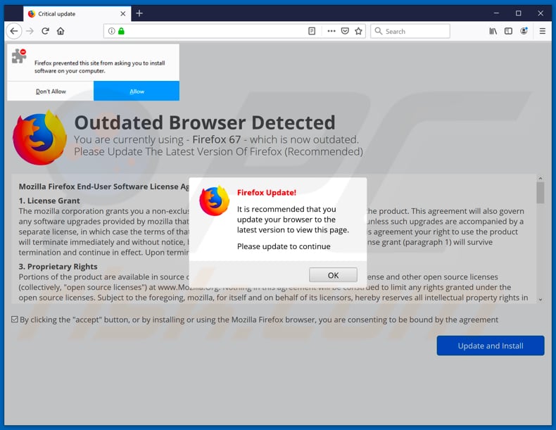
Task: Click the license text scrollbar thumb
Action: [540, 193]
